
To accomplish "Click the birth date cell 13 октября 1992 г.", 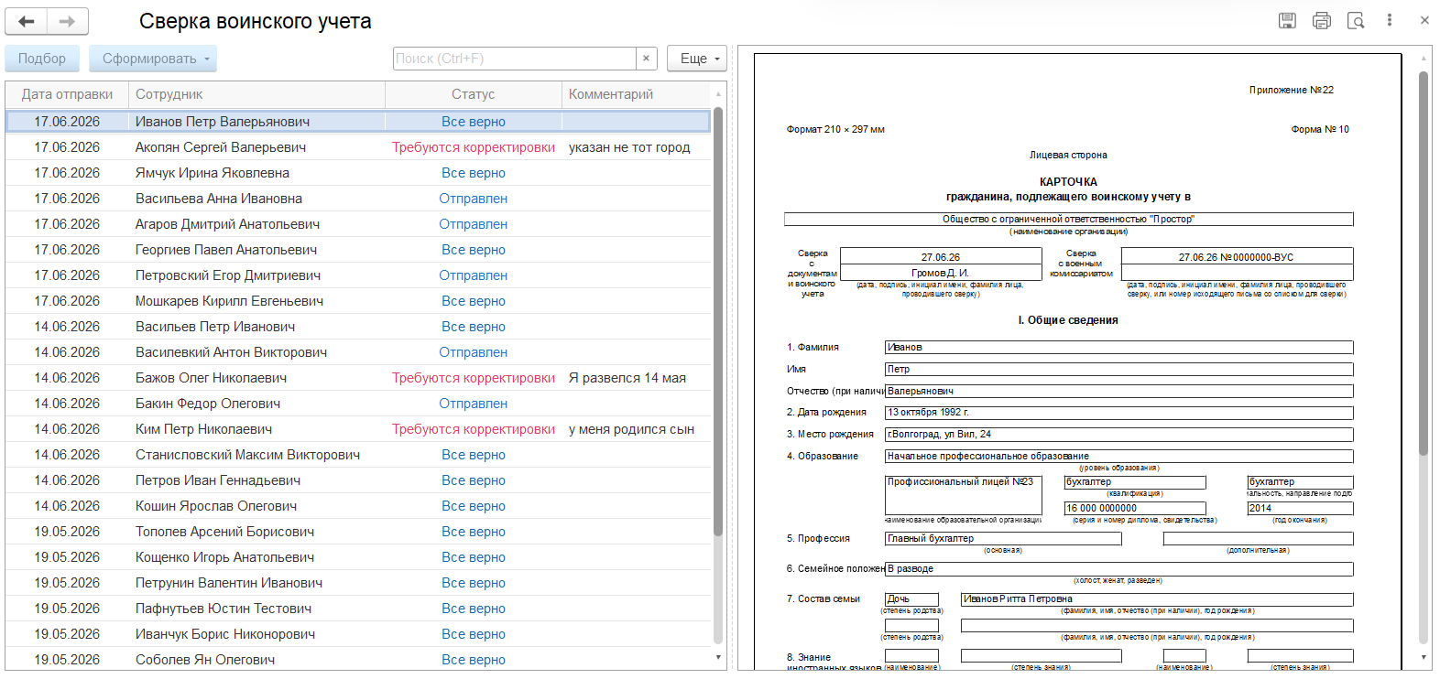I will (x=1118, y=413).
